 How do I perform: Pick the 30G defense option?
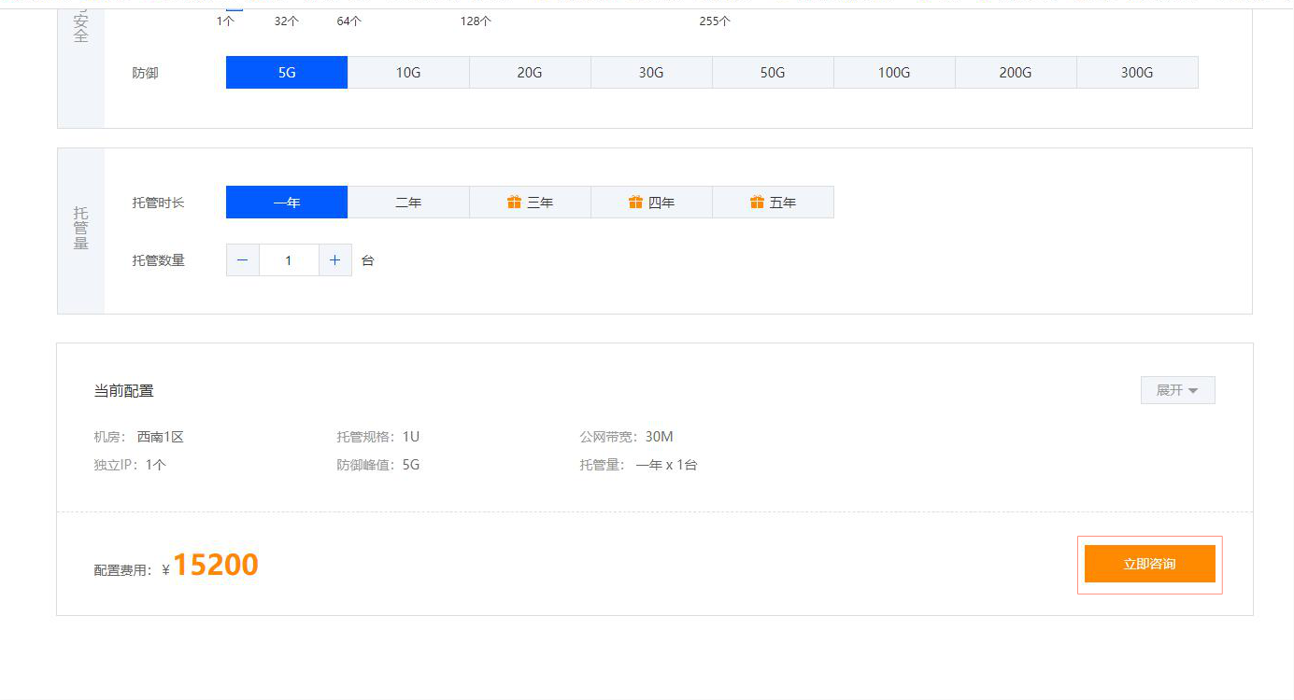point(651,73)
